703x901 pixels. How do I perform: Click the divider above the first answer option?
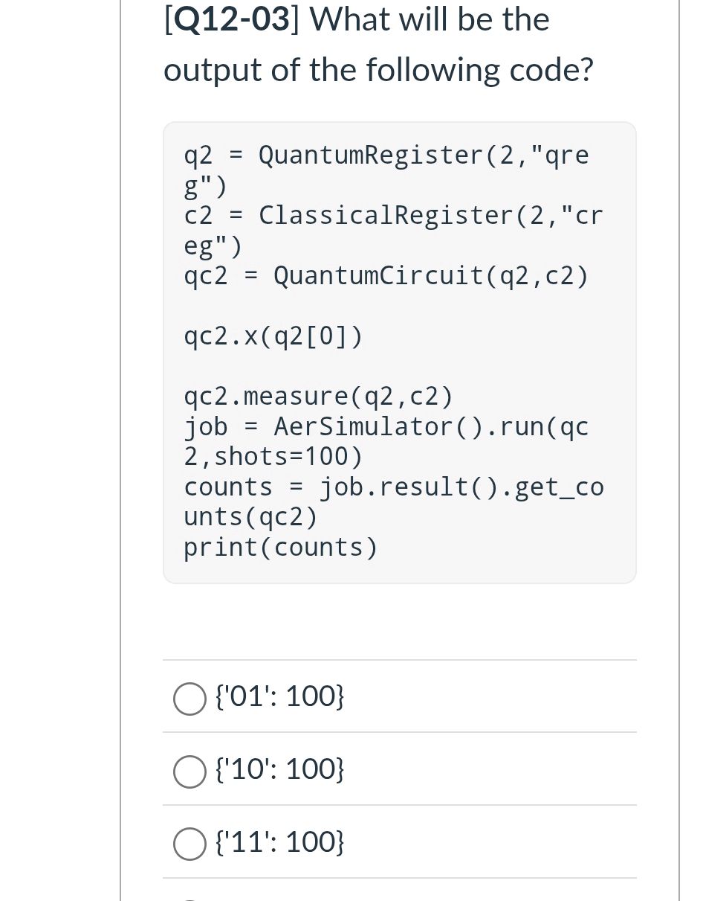point(399,659)
